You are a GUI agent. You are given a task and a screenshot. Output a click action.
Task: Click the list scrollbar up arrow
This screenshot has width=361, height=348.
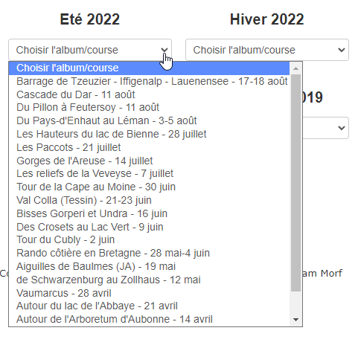[295, 68]
